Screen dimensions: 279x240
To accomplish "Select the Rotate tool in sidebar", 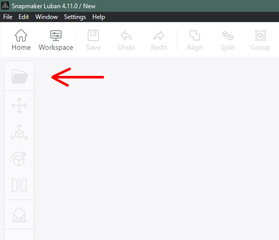I will click(x=18, y=159).
